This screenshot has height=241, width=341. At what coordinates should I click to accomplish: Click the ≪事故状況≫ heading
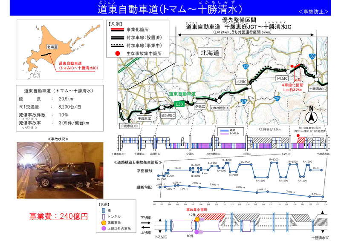click(x=58, y=139)
